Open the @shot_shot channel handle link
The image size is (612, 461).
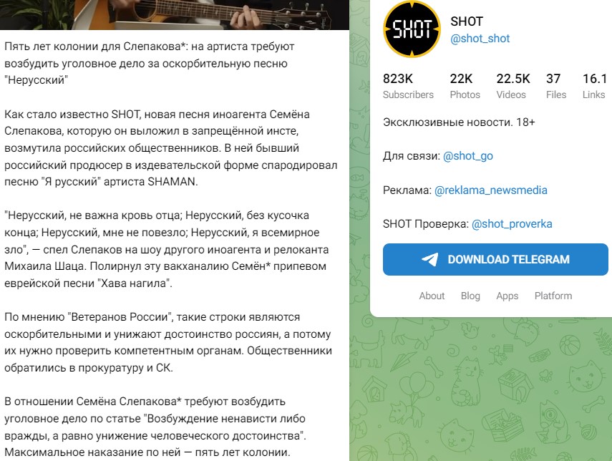tap(480, 39)
